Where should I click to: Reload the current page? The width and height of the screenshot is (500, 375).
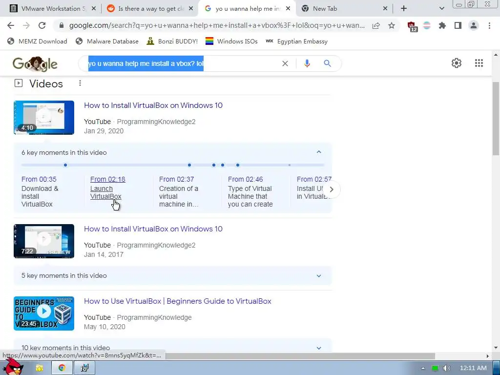tap(42, 25)
